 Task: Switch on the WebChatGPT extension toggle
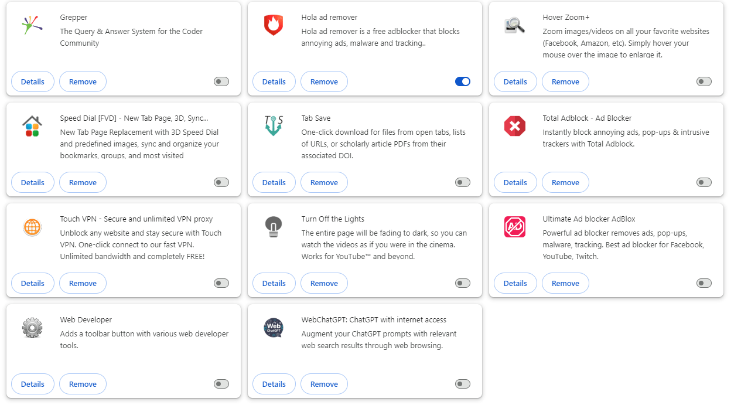(462, 384)
